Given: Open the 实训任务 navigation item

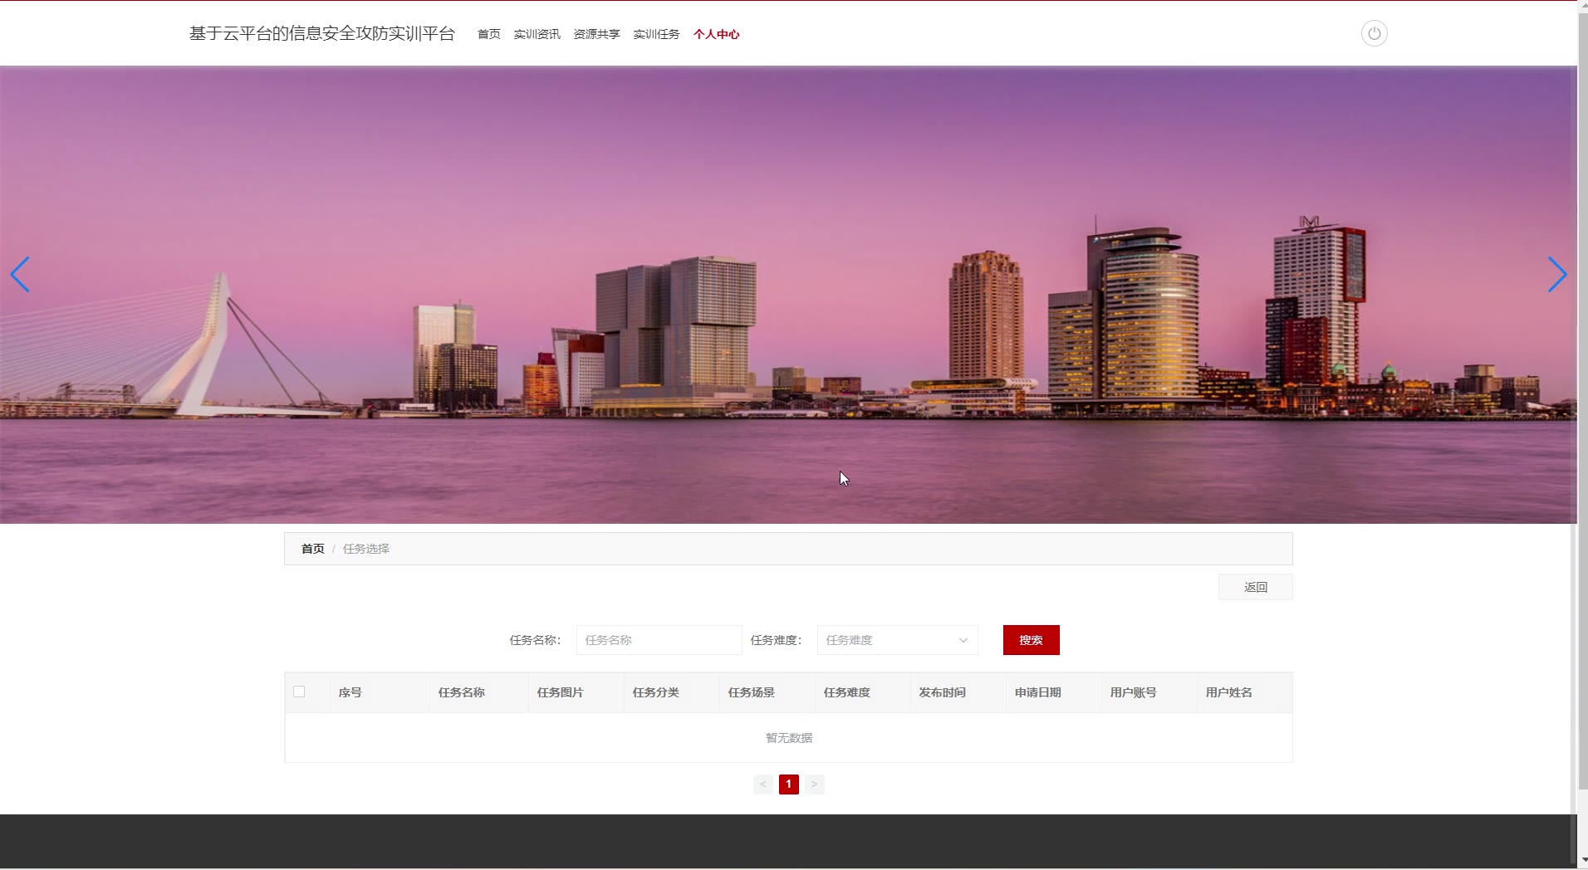Looking at the screenshot, I should click(656, 34).
